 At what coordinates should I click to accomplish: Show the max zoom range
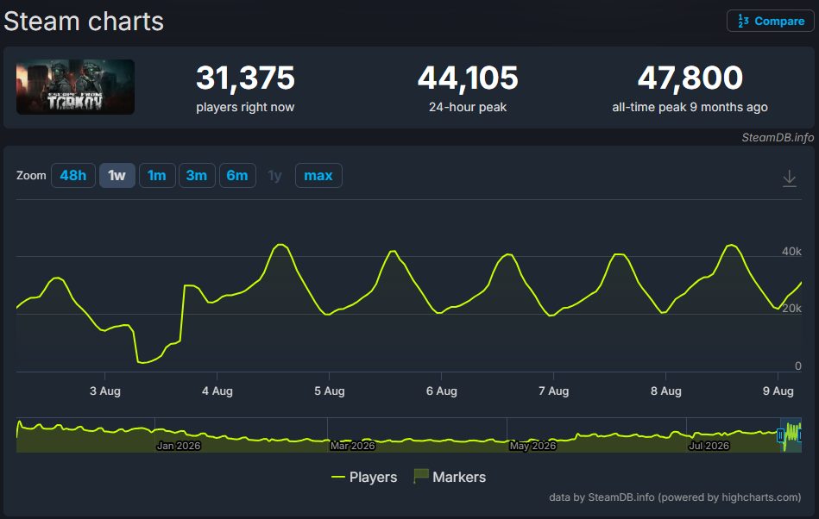pos(318,175)
